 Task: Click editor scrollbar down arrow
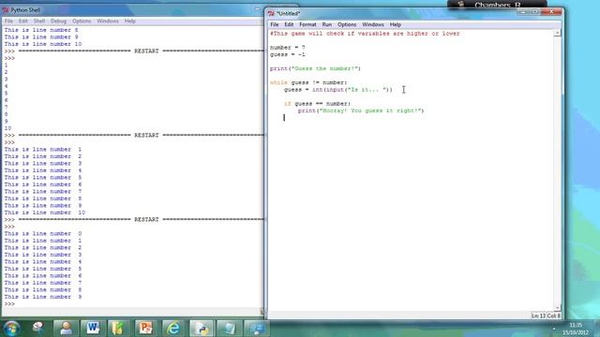pyautogui.click(x=557, y=308)
